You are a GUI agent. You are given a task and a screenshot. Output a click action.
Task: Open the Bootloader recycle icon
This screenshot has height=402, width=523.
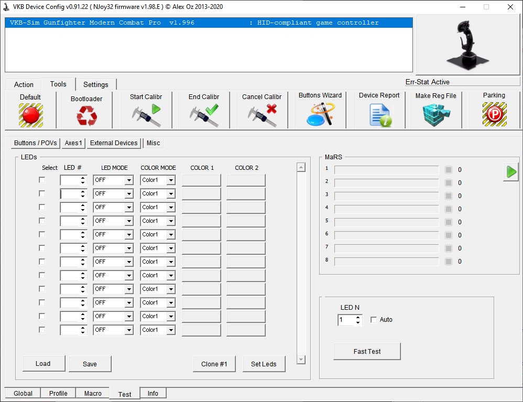[86, 116]
